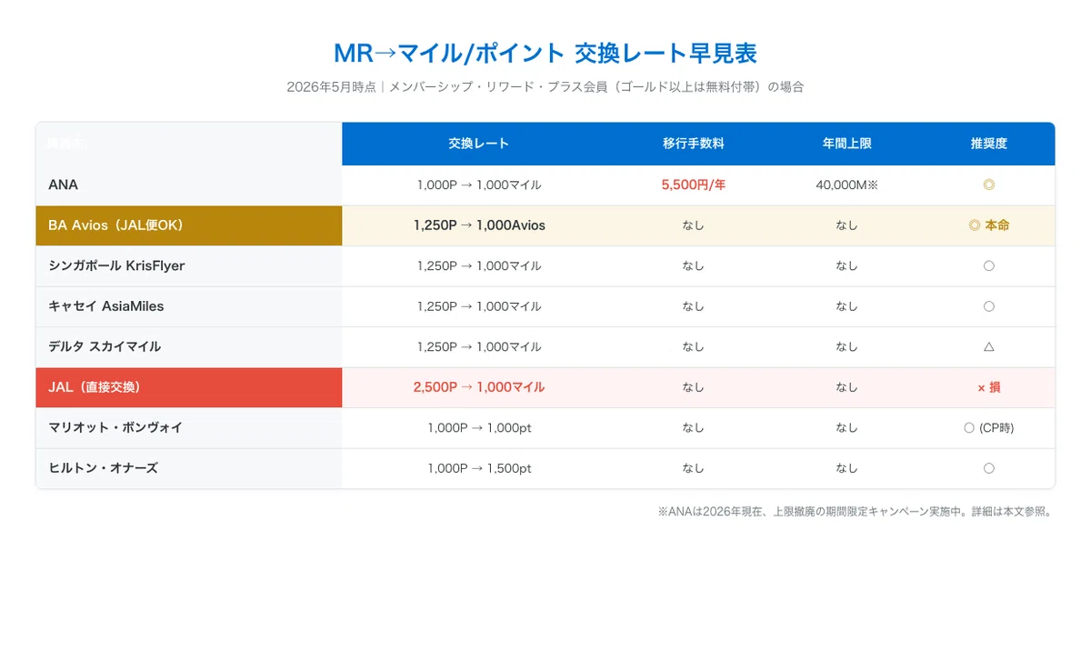Image resolution: width=1091 pixels, height=660 pixels.
Task: Click the デルタ row's '1,250P → 1,000マイル' rate
Action: pos(479,346)
